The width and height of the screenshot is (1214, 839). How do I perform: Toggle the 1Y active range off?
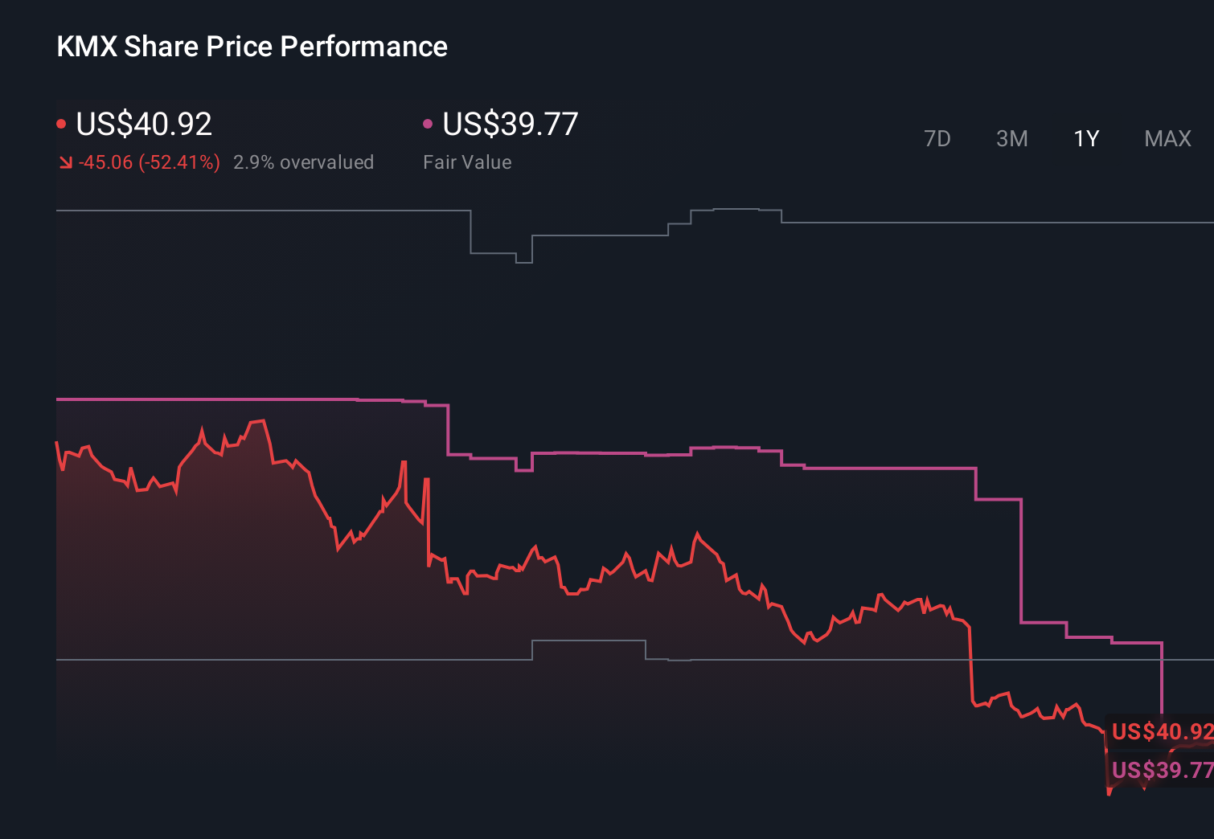[1085, 138]
